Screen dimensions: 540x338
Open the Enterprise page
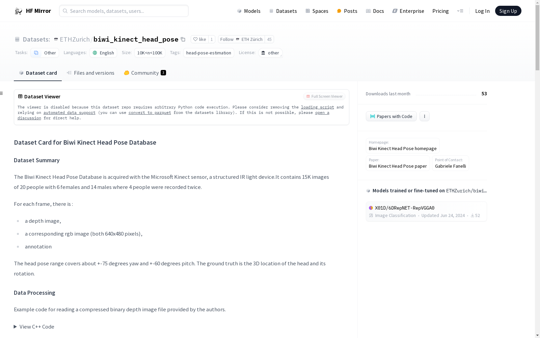pyautogui.click(x=408, y=11)
